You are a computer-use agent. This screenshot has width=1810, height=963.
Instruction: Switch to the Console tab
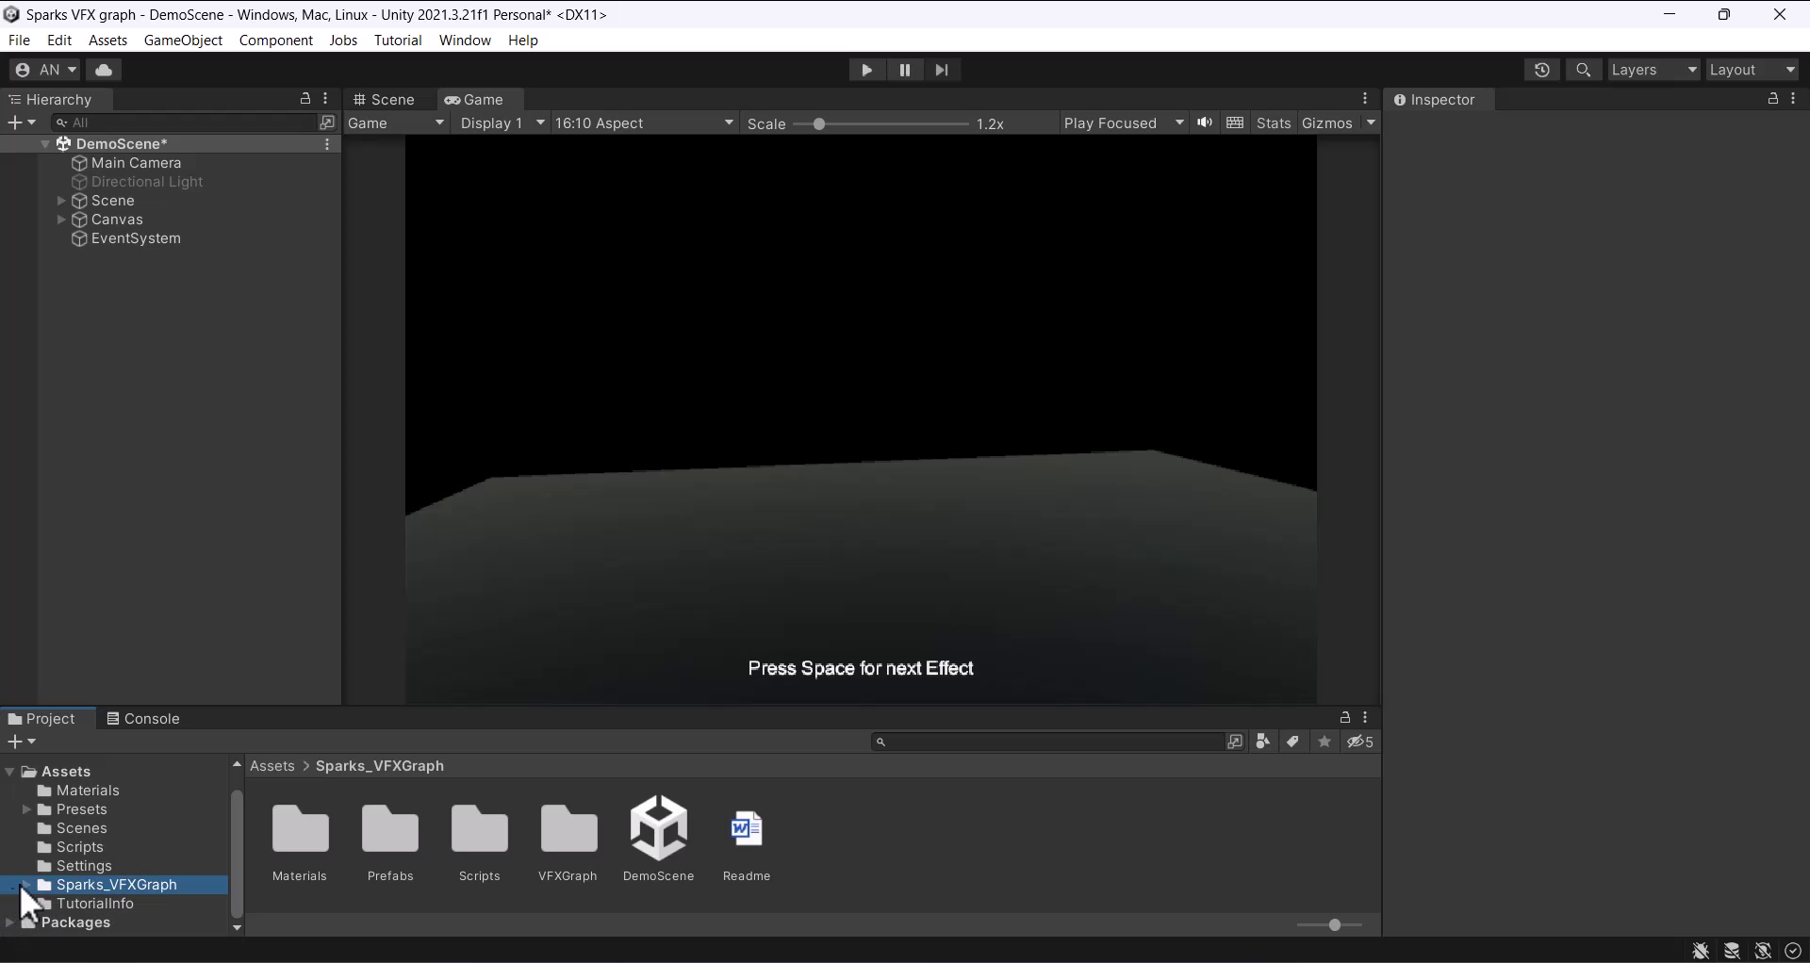(x=143, y=719)
